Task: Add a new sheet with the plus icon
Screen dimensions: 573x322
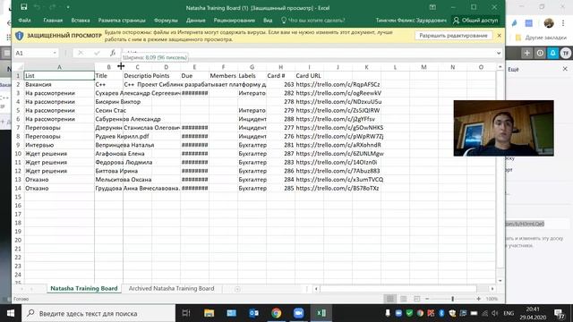Action: [x=237, y=289]
